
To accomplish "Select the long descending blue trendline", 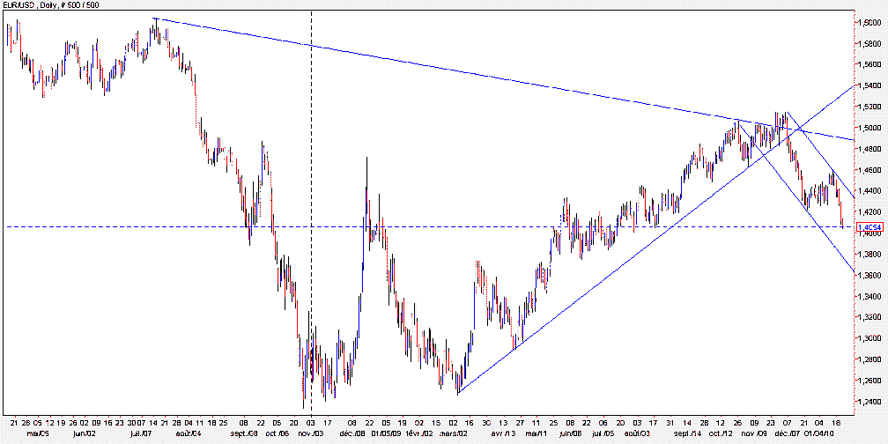I will tap(504, 79).
